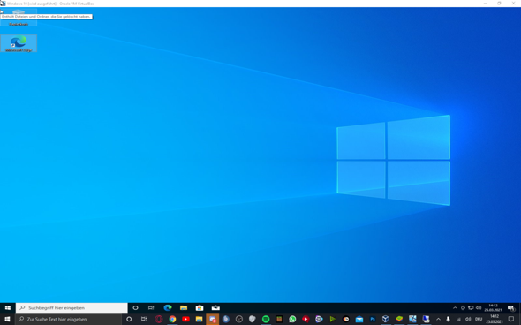Open host network status in the tray
This screenshot has width=521, height=325.
[458, 319]
